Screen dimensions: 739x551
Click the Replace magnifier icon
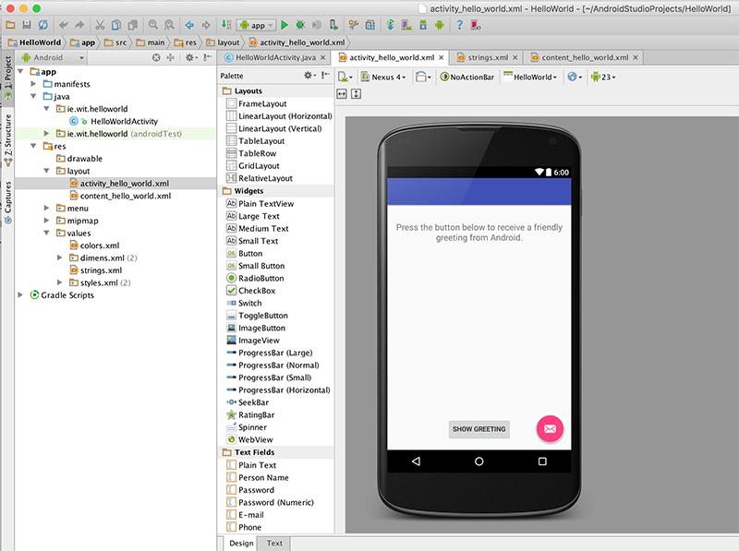(169, 25)
